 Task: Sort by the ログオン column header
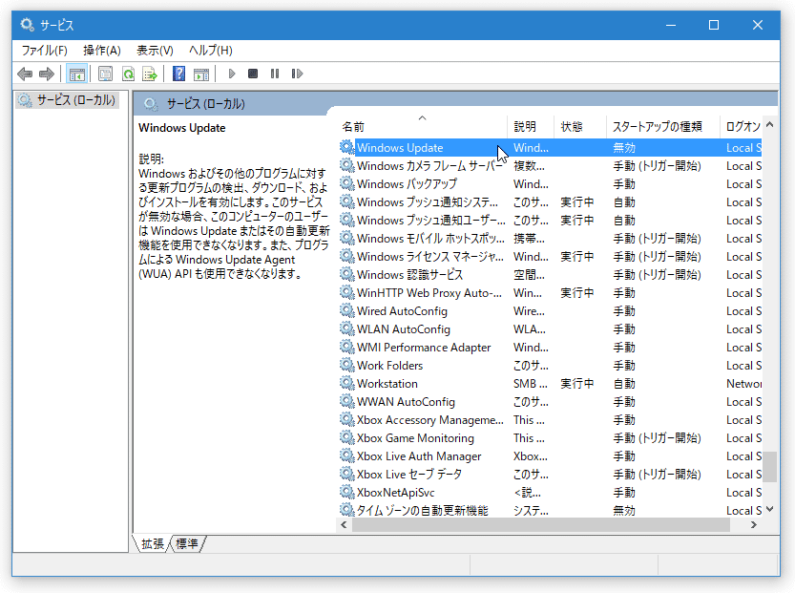742,126
